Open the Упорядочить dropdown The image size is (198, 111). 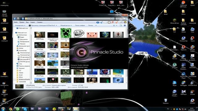20,25
